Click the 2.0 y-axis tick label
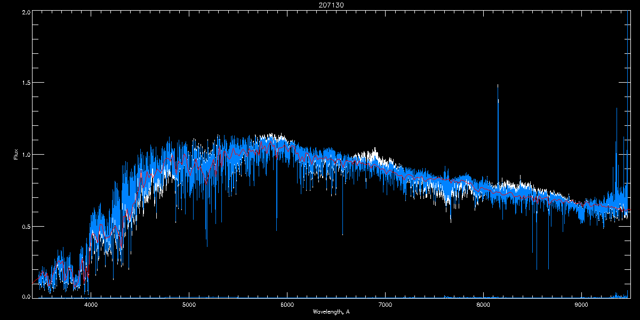Viewport: 640px width, 320px height. [x=26, y=12]
